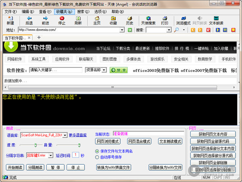Click the orange left-arrow previous tab icon
The image size is (242, 182).
(x=193, y=30)
